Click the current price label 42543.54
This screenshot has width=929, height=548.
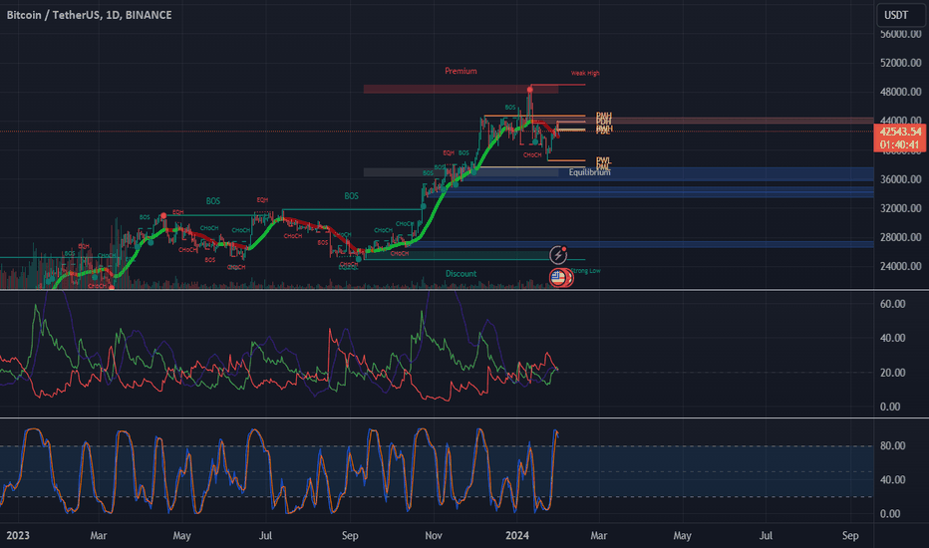(900, 132)
